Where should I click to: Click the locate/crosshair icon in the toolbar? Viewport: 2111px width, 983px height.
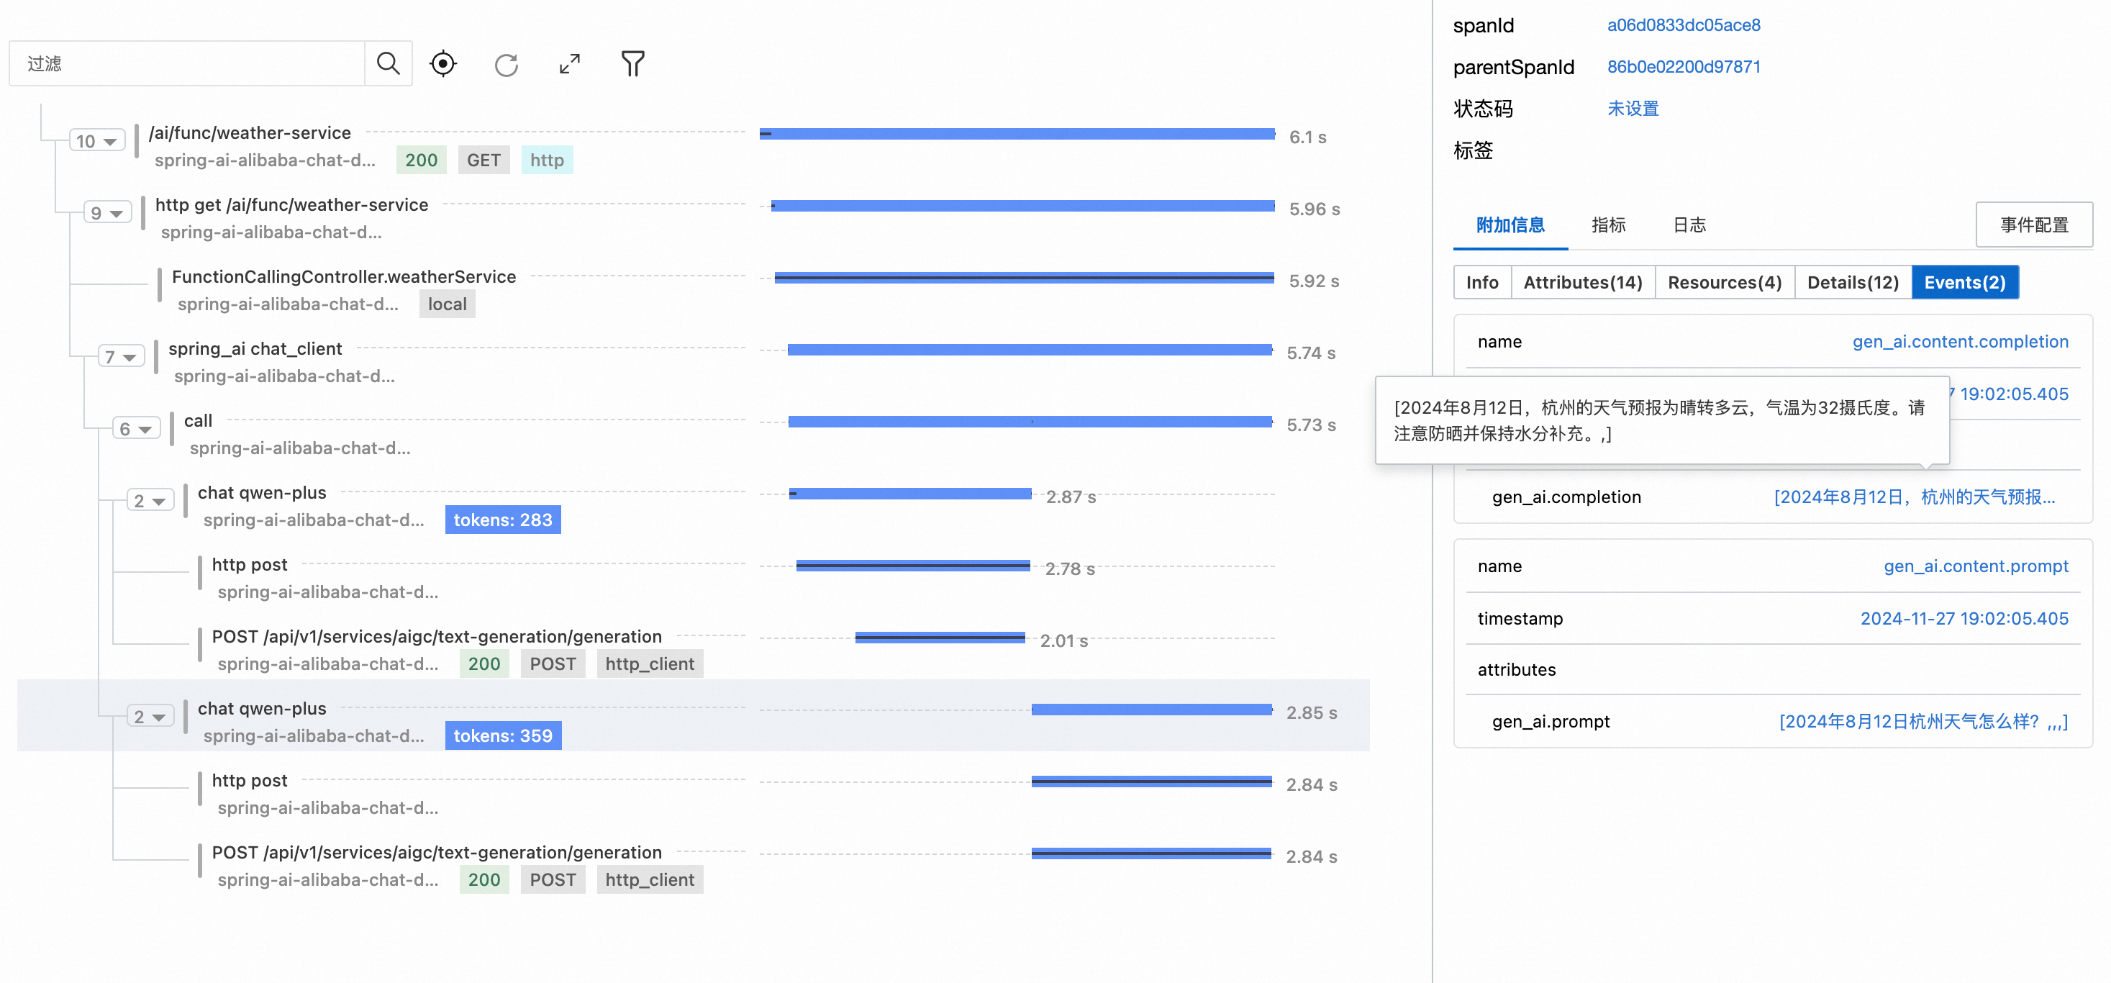point(442,63)
